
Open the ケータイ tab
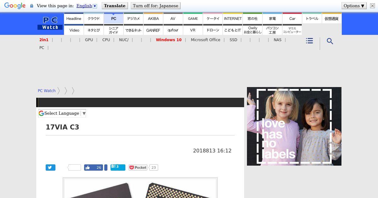point(213,18)
